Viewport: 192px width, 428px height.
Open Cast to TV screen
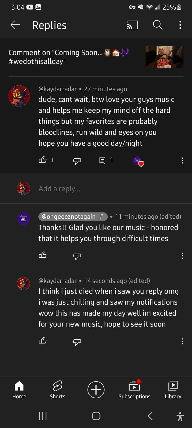pyautogui.click(x=132, y=25)
